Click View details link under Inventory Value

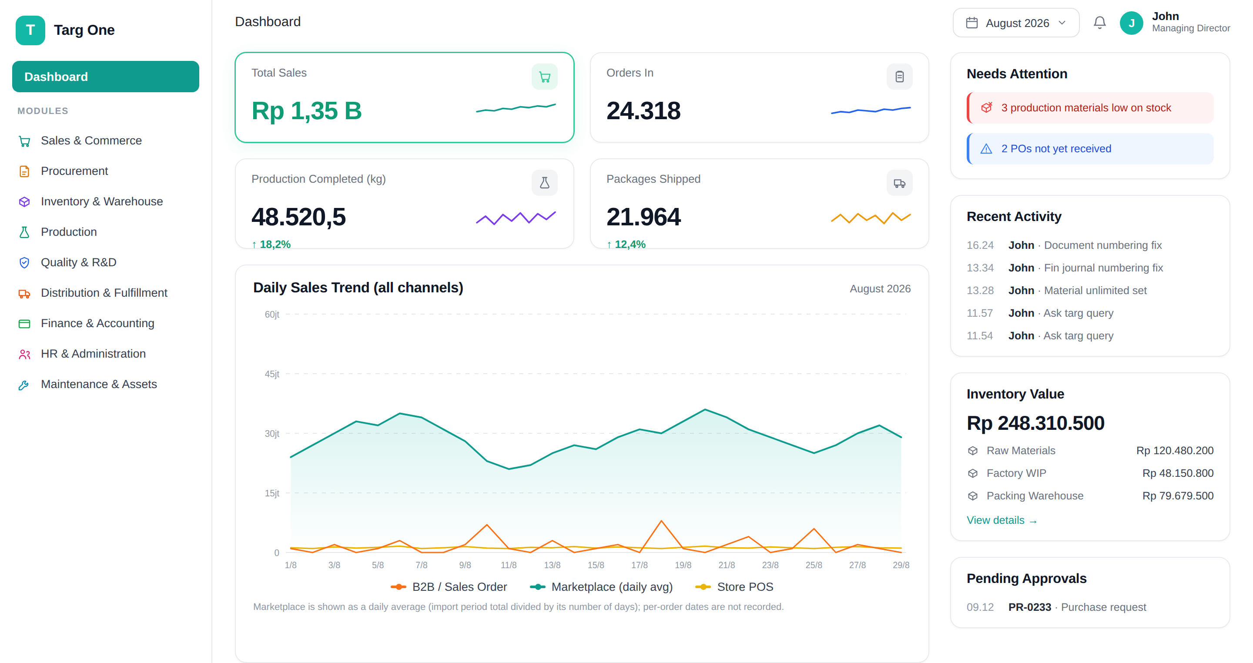click(1002, 520)
